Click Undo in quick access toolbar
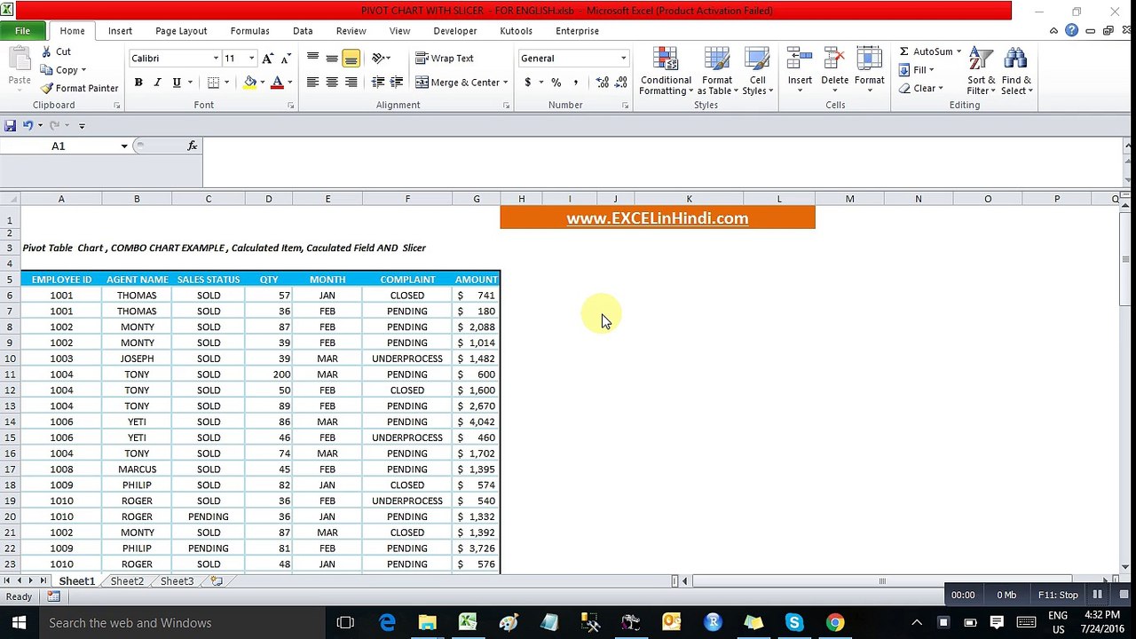The height and width of the screenshot is (639, 1136). pos(28,125)
